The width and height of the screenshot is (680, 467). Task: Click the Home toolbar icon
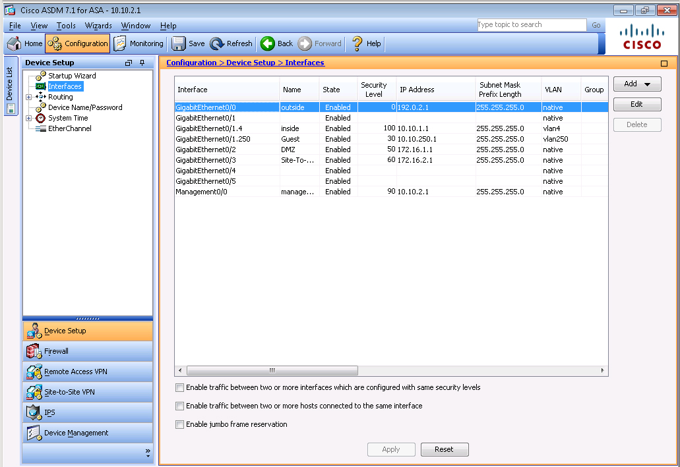[15, 43]
